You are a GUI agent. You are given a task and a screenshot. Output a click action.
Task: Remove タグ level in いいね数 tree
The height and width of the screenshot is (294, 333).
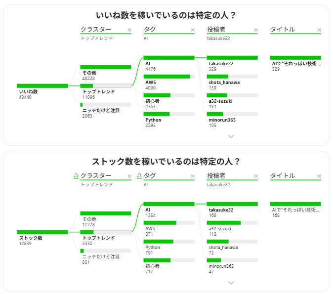click(x=193, y=30)
